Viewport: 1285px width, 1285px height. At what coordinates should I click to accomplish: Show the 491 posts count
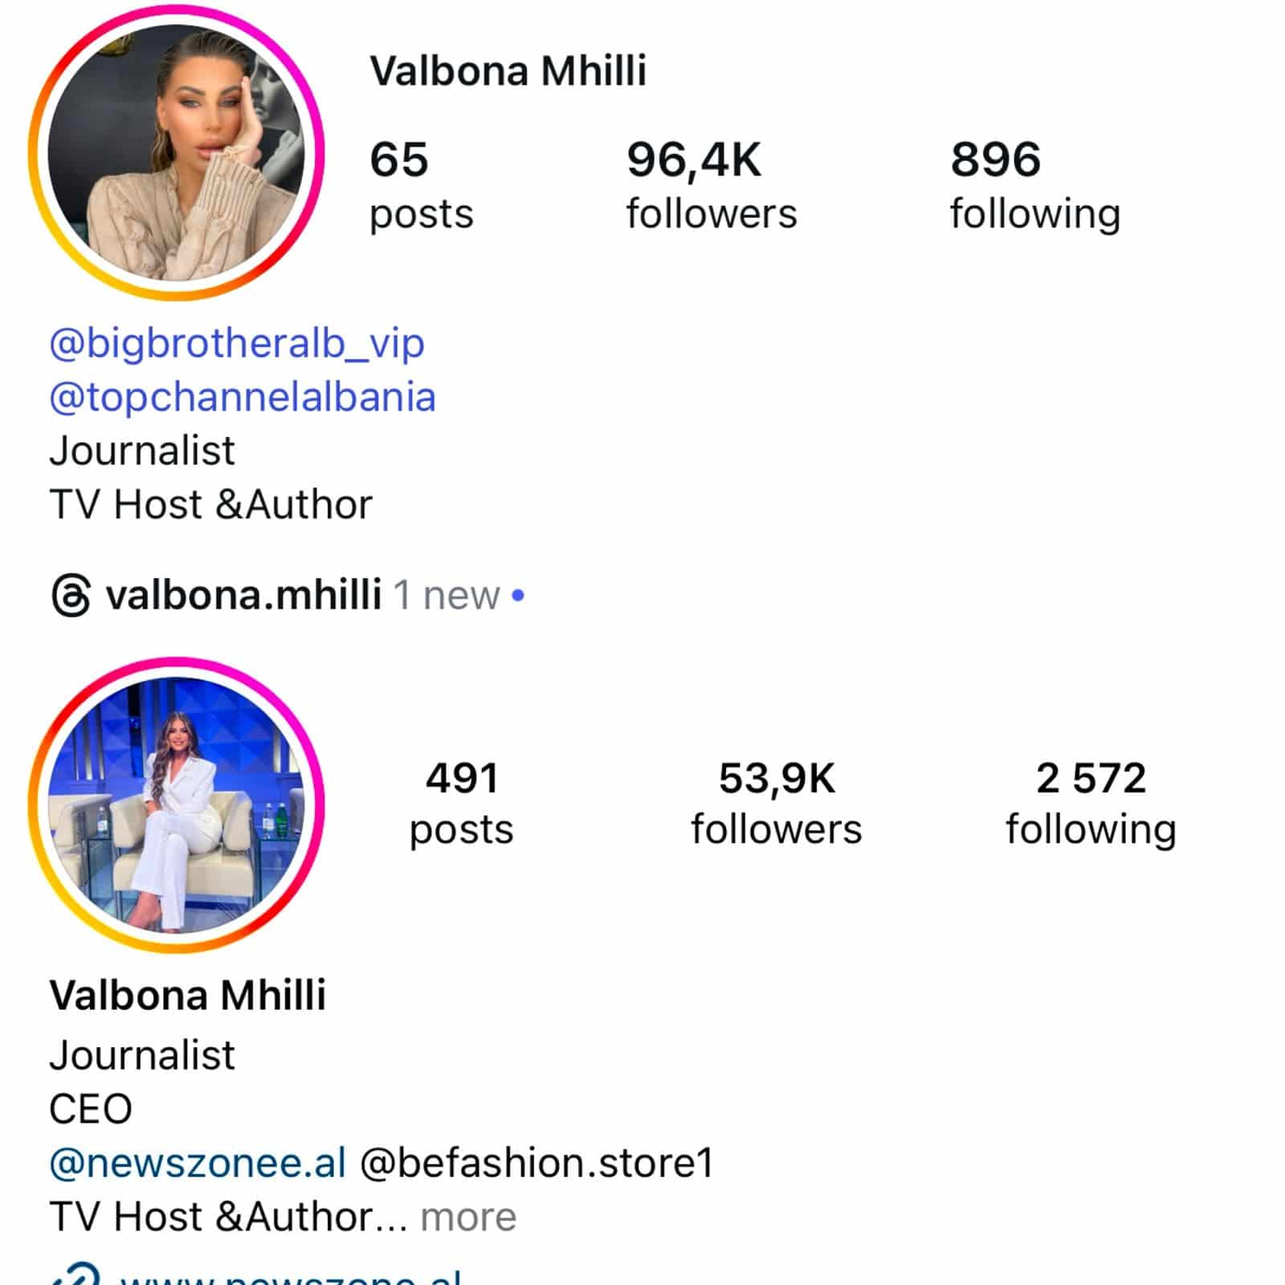pos(461,804)
